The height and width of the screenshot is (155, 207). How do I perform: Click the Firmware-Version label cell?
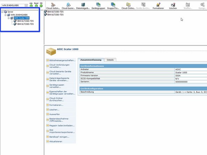127,75
